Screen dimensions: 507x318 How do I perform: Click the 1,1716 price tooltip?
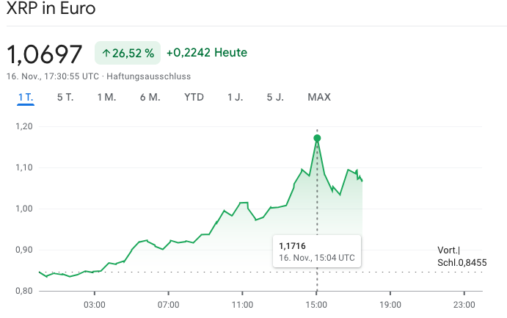pos(316,251)
